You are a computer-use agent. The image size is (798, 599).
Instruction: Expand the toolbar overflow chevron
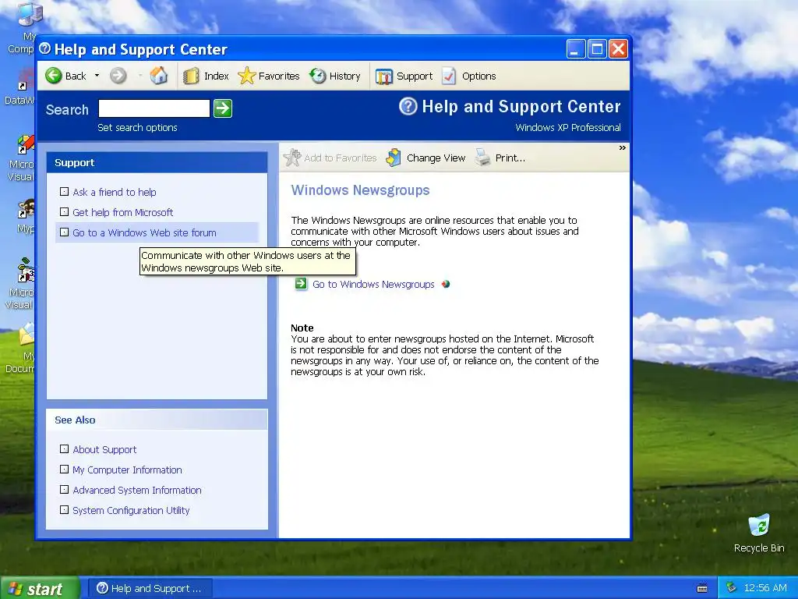pyautogui.click(x=623, y=147)
